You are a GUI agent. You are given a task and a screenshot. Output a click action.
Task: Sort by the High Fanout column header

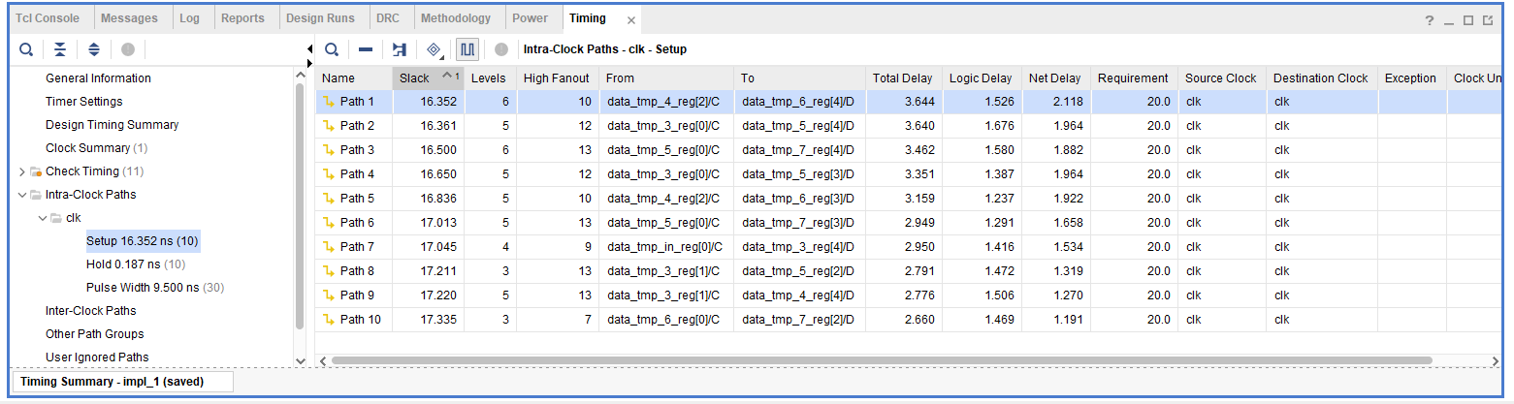[x=558, y=78]
